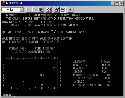Viewport: 125px width, 98px height.
Task: Minimize the MZBDOS3M window
Action: coord(113,3)
